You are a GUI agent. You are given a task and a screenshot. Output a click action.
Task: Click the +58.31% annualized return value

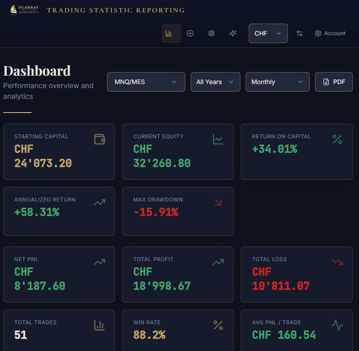[x=37, y=212]
